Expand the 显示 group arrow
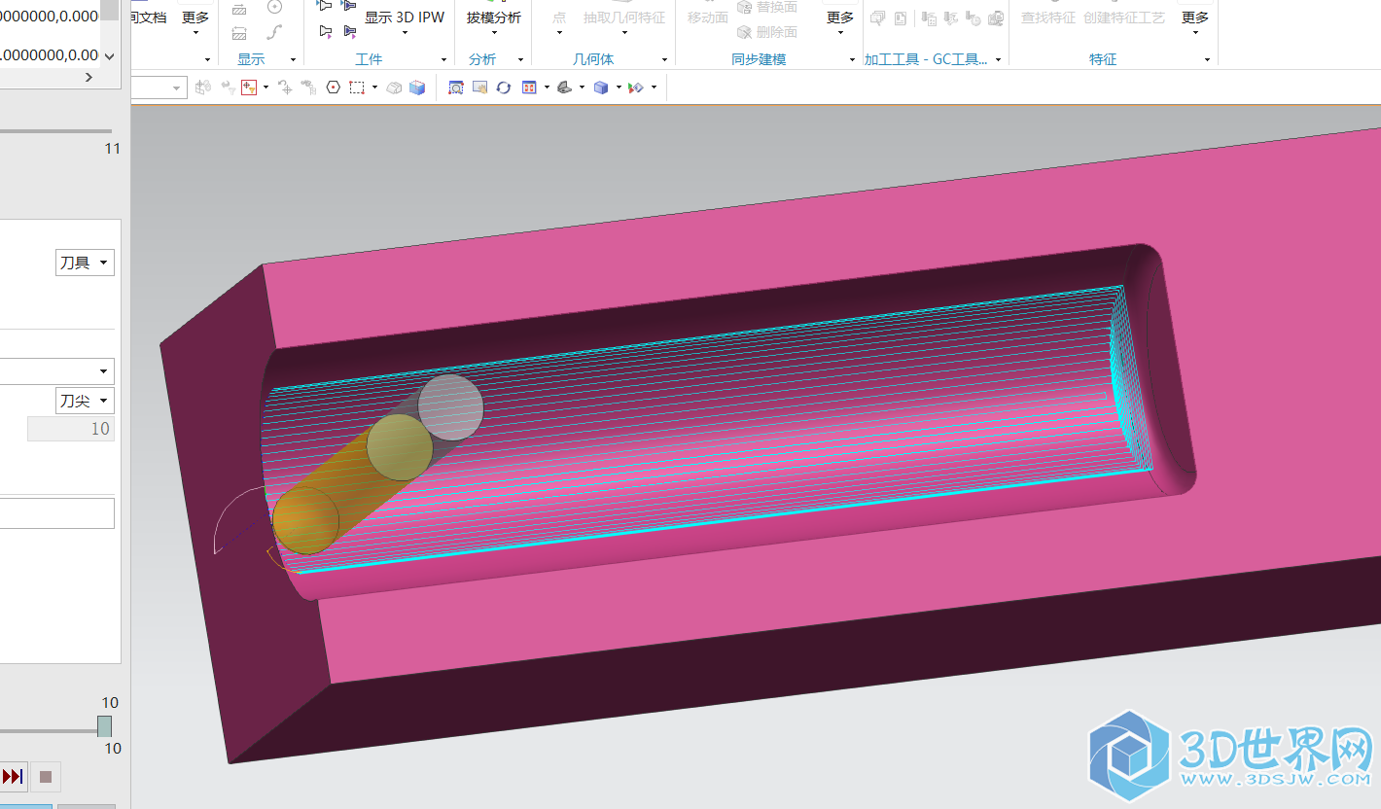 tap(293, 60)
